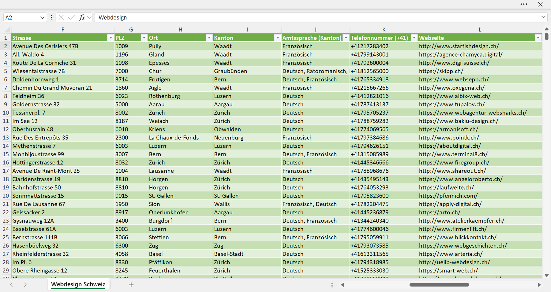
Task: Open the PLZ column filter dropdown
Action: click(x=144, y=38)
